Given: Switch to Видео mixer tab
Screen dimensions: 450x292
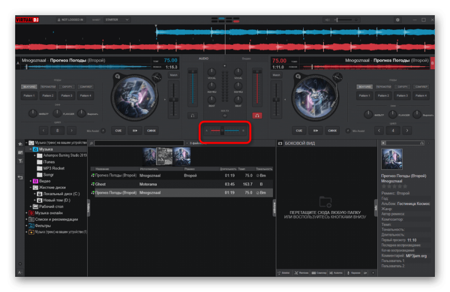Looking at the screenshot, I should (246, 59).
